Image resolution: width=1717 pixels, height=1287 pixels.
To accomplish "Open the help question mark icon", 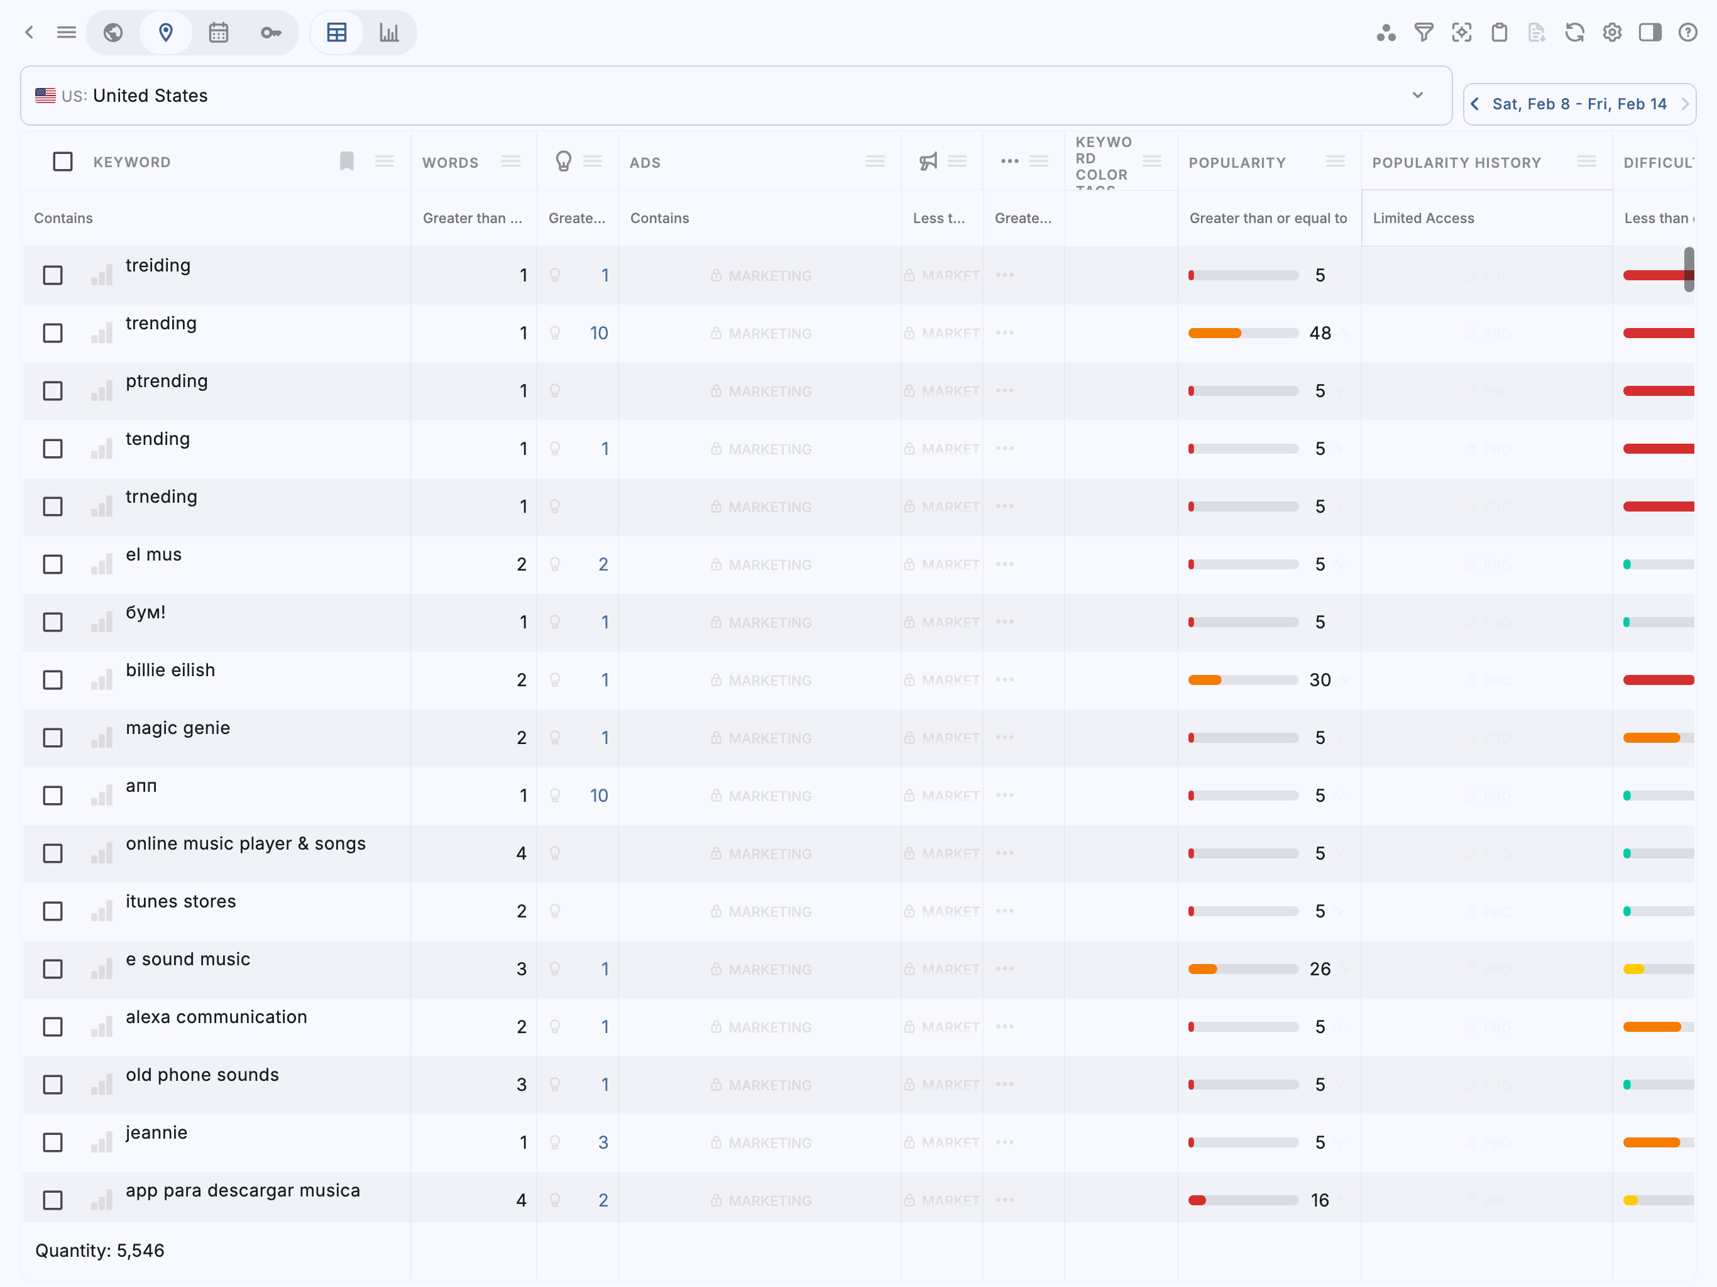I will tap(1687, 33).
